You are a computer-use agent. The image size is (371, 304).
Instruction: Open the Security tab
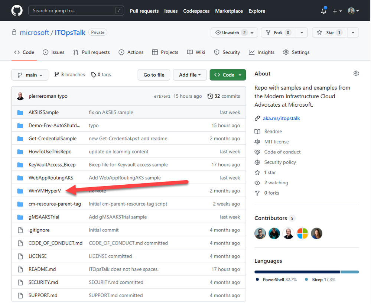[227, 52]
